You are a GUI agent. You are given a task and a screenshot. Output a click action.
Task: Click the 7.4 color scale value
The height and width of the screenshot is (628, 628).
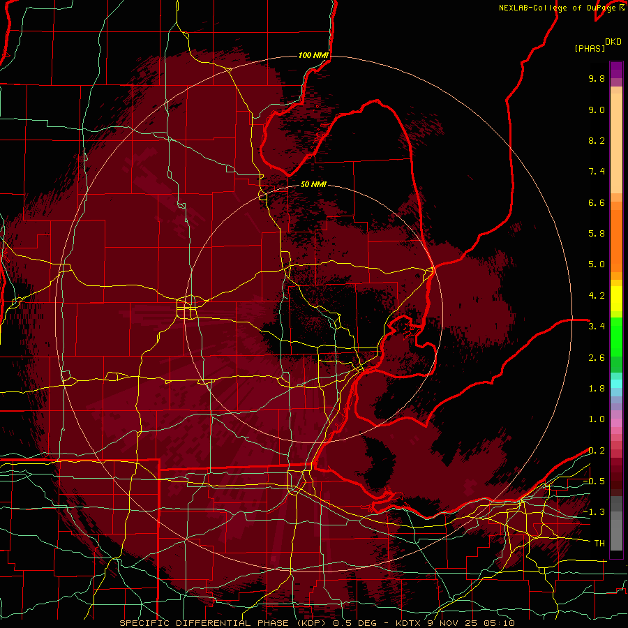pyautogui.click(x=597, y=172)
